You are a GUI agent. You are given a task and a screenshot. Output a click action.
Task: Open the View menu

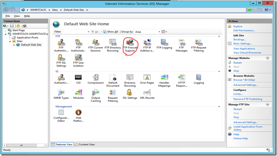point(17,16)
